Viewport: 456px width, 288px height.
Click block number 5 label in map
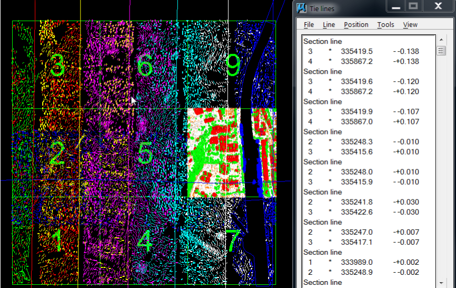tap(145, 153)
